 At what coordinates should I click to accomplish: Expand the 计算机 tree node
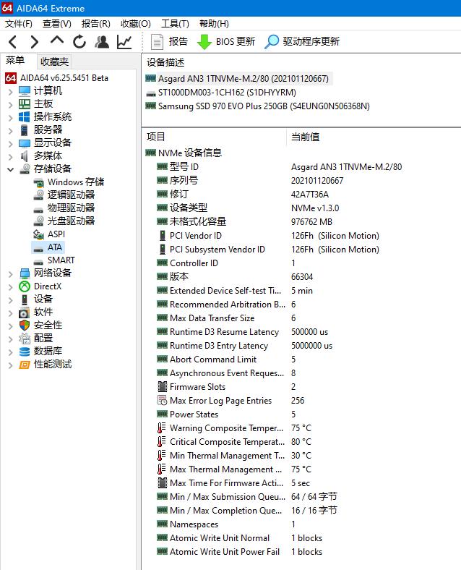pyautogui.click(x=11, y=92)
